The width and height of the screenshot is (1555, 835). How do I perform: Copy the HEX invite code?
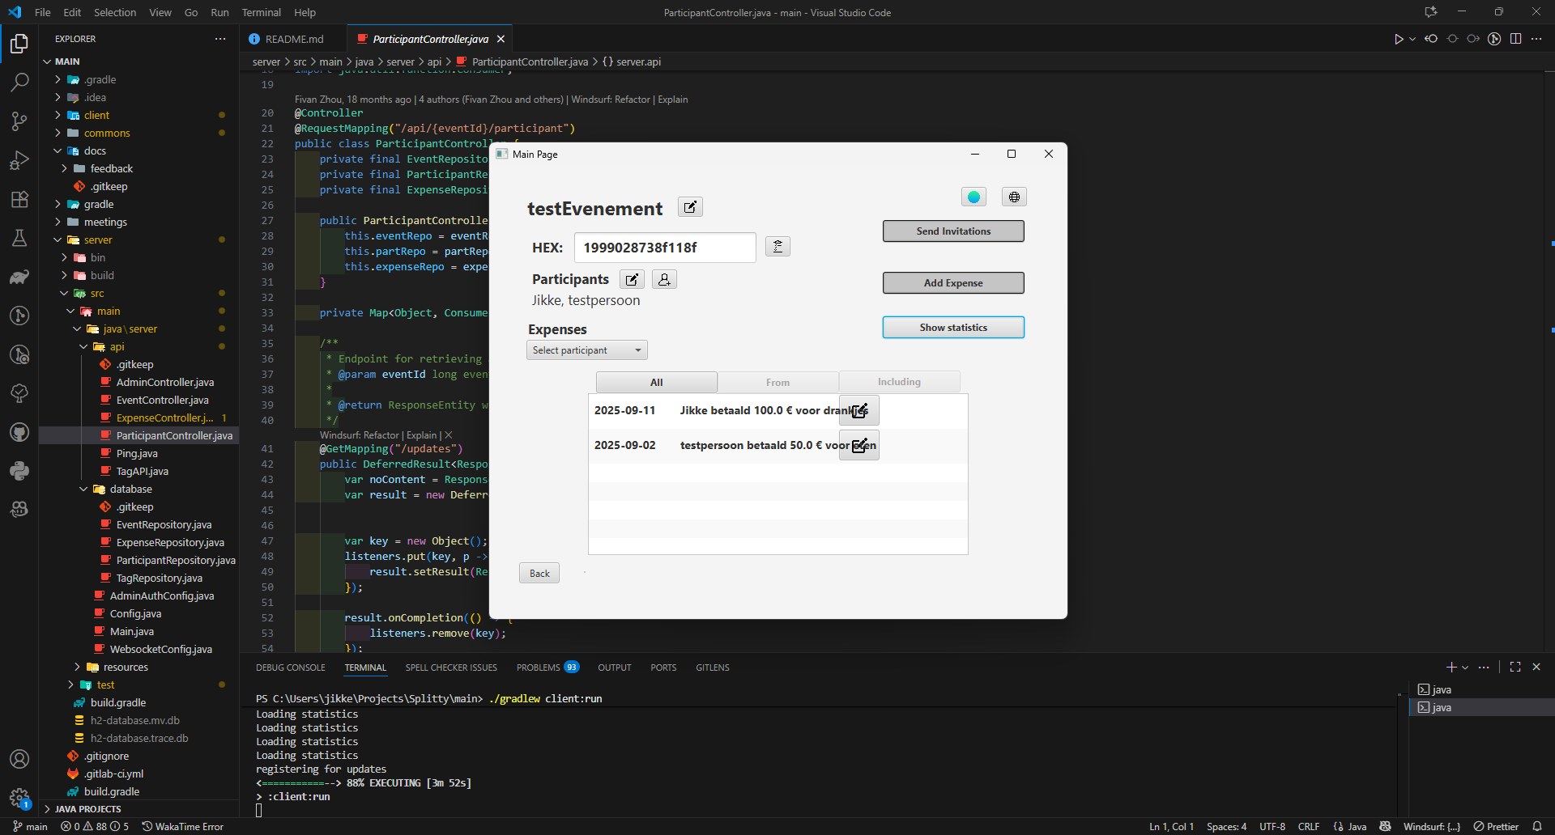[777, 247]
